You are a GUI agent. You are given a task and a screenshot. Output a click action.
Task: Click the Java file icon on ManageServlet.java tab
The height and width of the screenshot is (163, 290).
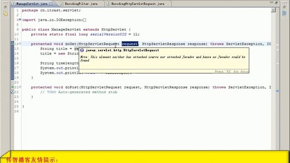click(x=13, y=4)
